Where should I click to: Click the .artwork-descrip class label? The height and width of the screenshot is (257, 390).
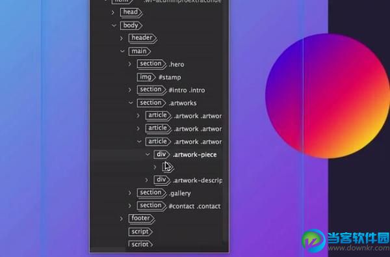[197, 180]
